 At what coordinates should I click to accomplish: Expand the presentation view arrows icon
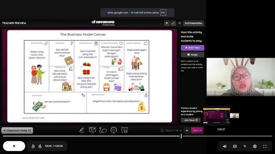[173, 23]
